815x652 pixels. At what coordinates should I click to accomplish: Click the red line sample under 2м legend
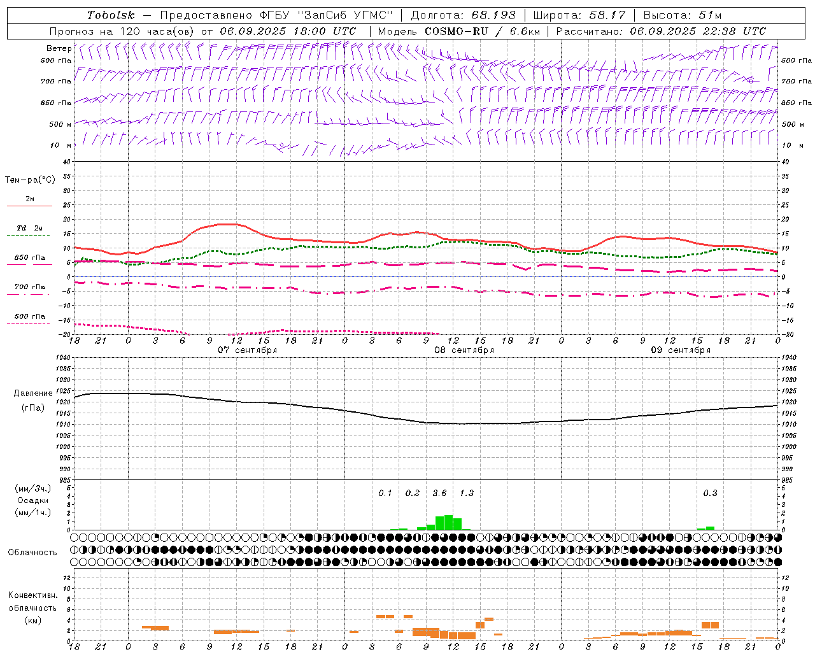29,206
